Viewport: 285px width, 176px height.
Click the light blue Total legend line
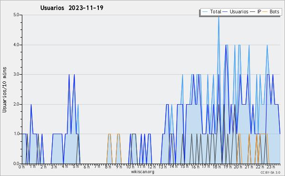205,12
